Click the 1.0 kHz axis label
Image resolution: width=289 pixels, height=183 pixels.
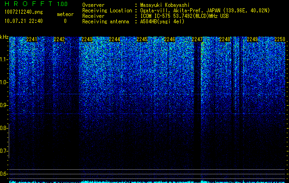4,82
